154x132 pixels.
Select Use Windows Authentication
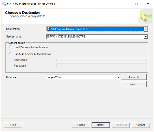11,47
